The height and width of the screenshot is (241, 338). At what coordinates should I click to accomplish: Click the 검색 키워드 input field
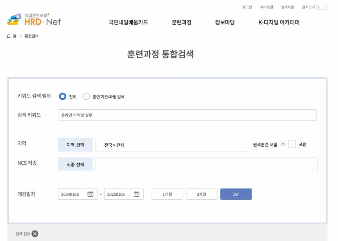tap(188, 115)
